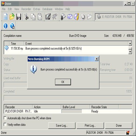Maximize the Nero main window
This screenshot has width=136, height=136.
[129, 4]
